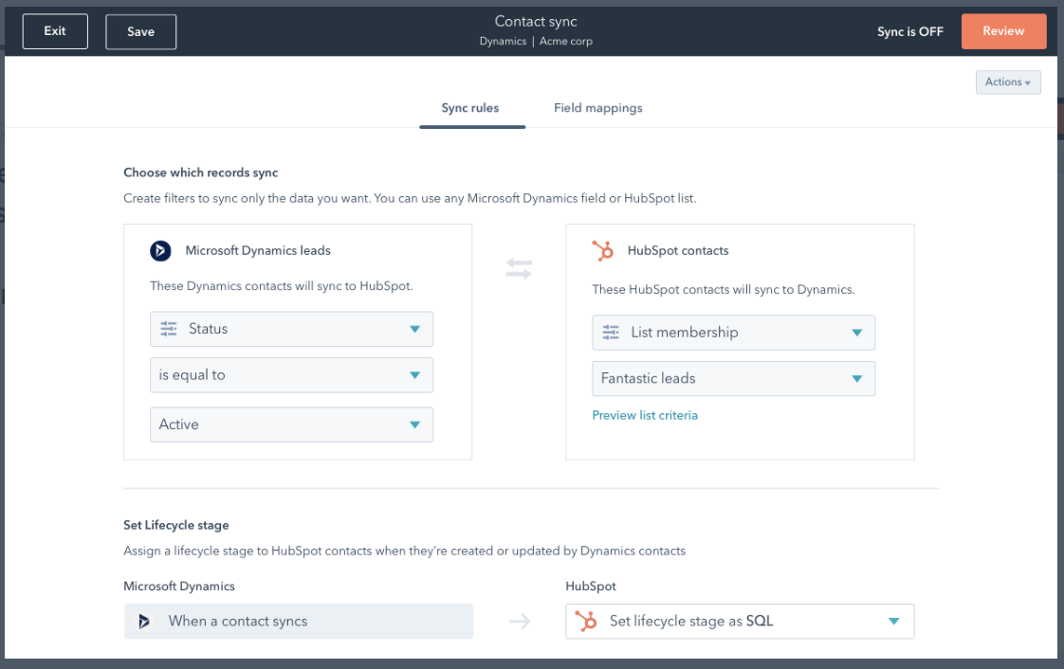Image resolution: width=1064 pixels, height=669 pixels.
Task: Save the contact sync settings
Action: tap(140, 31)
